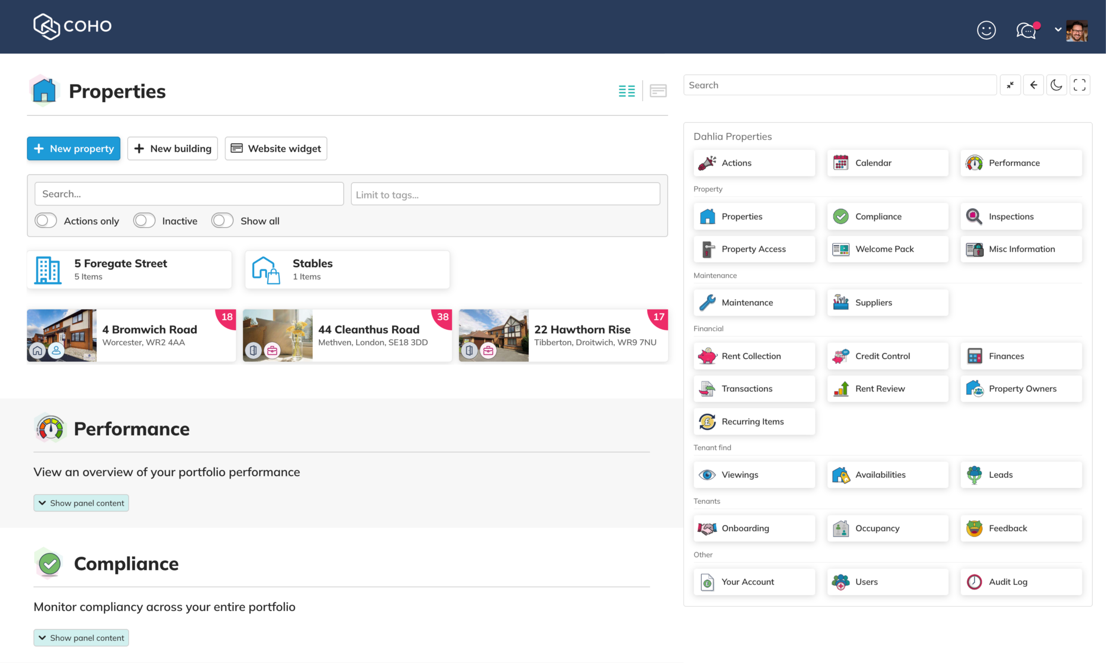Click the Finances calculator icon
Viewport: 1106px width, 663px height.
974,356
